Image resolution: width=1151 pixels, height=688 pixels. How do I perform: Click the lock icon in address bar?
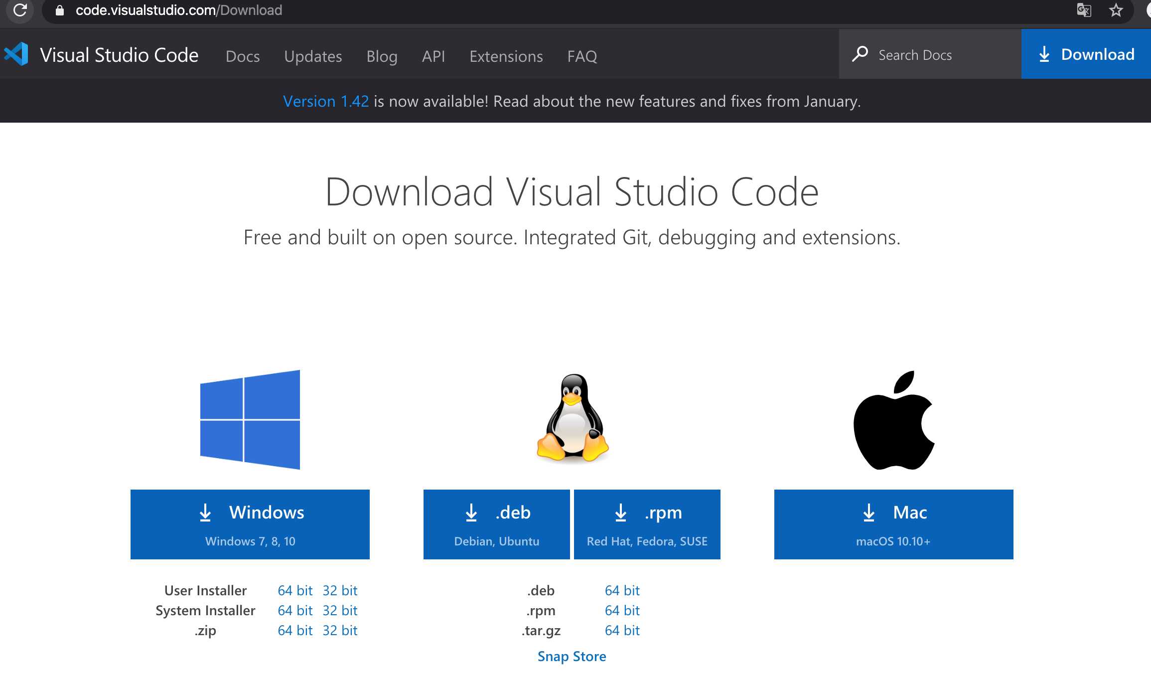tap(59, 10)
